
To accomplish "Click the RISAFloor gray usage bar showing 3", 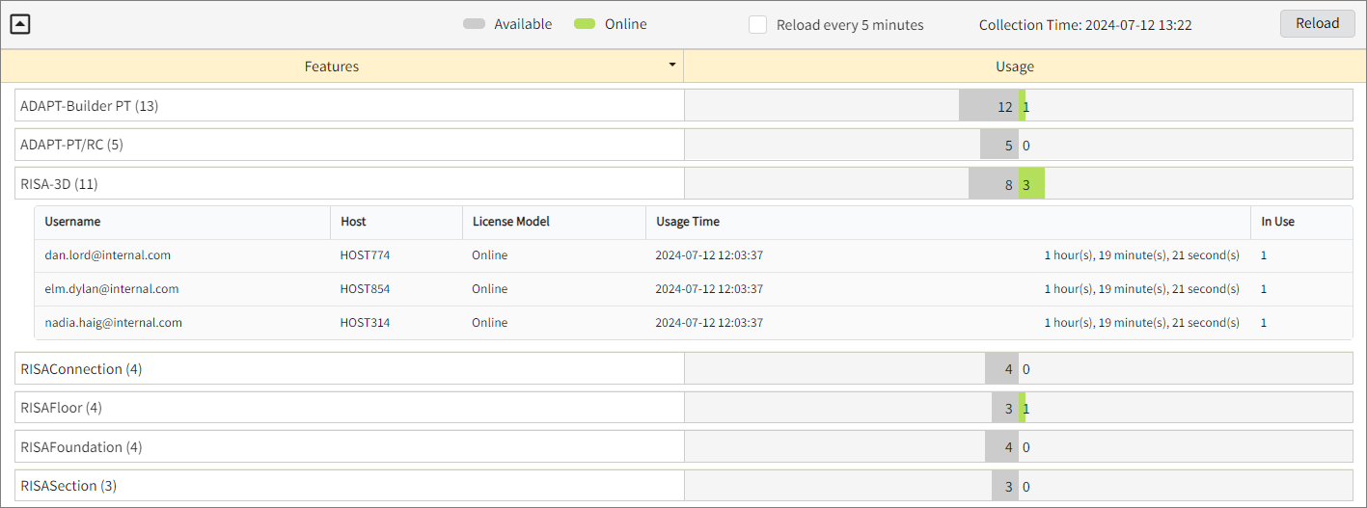I will tap(1005, 408).
